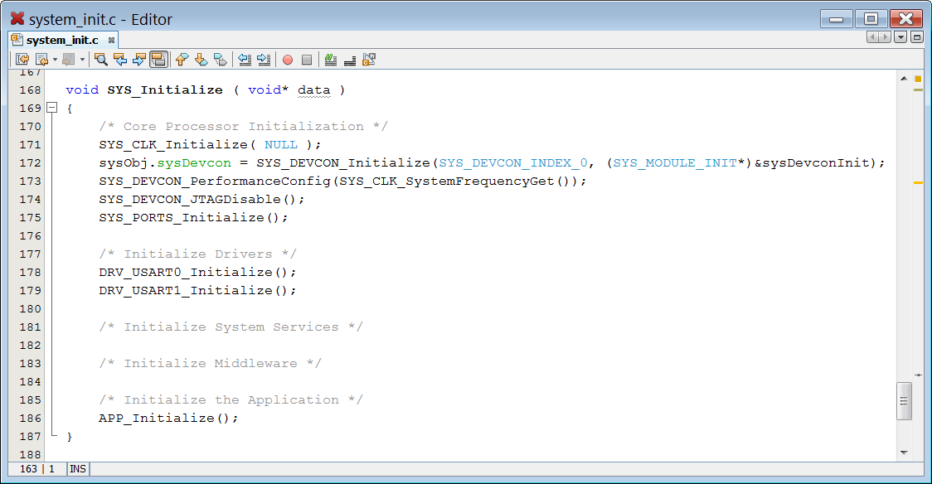Start macro recording
The width and height of the screenshot is (932, 484).
[x=287, y=59]
